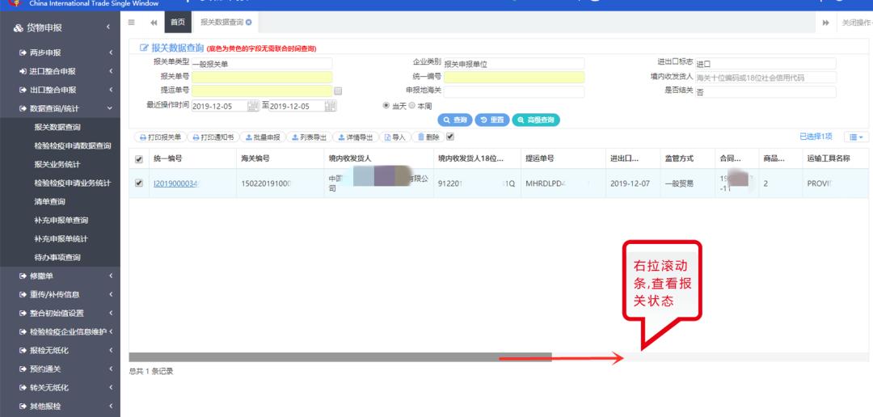
Task: Uncheck the row checkbox for I2019000034 entry
Action: tap(139, 183)
